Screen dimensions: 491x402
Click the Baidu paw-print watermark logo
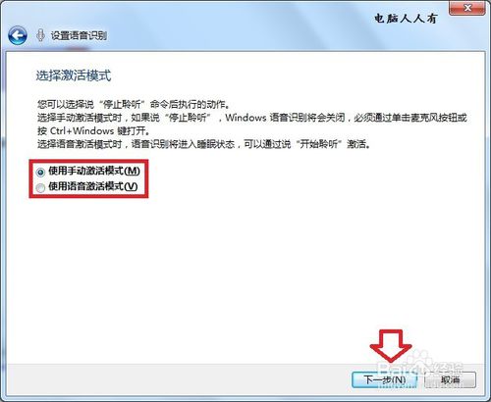tap(420, 360)
